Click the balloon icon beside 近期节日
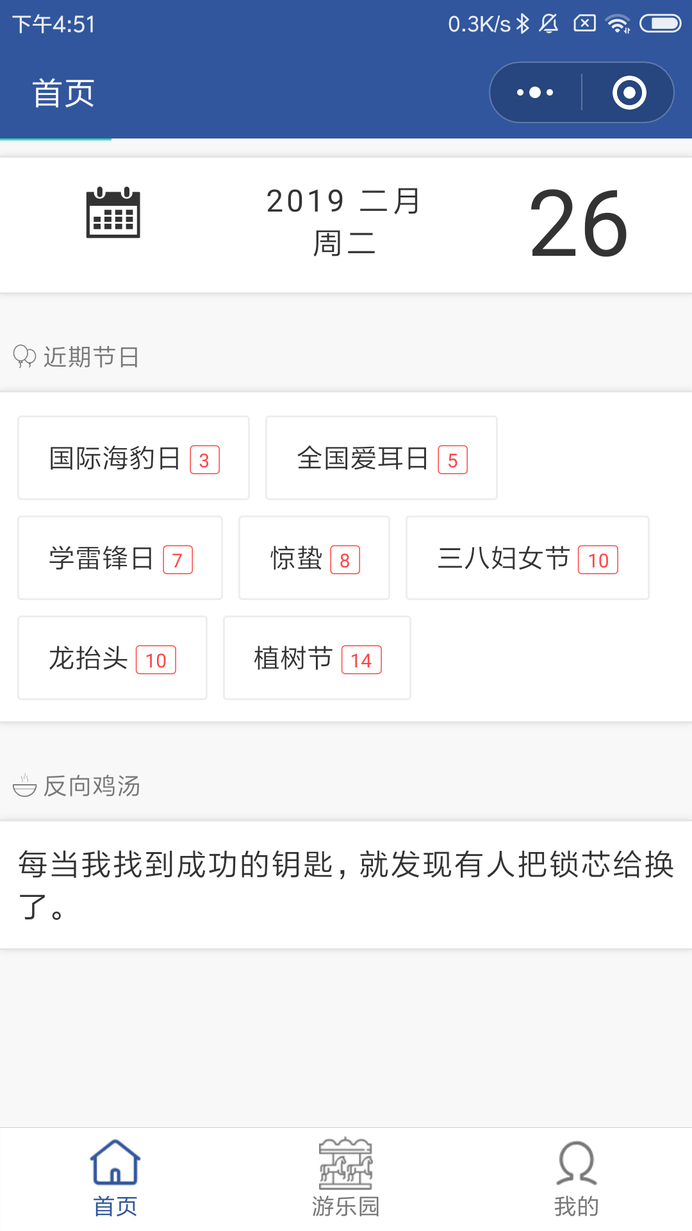Screen dimensions: 692x1231 tap(24, 356)
